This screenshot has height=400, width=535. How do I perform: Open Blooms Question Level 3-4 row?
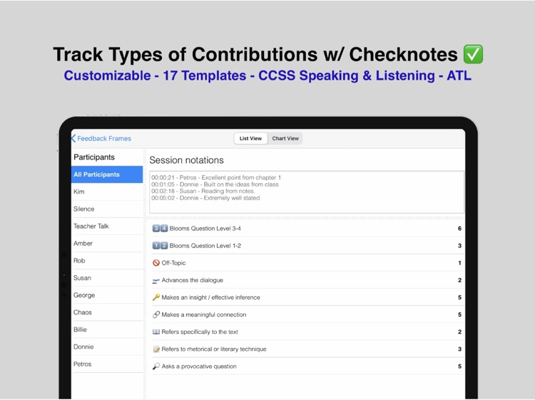tap(307, 228)
